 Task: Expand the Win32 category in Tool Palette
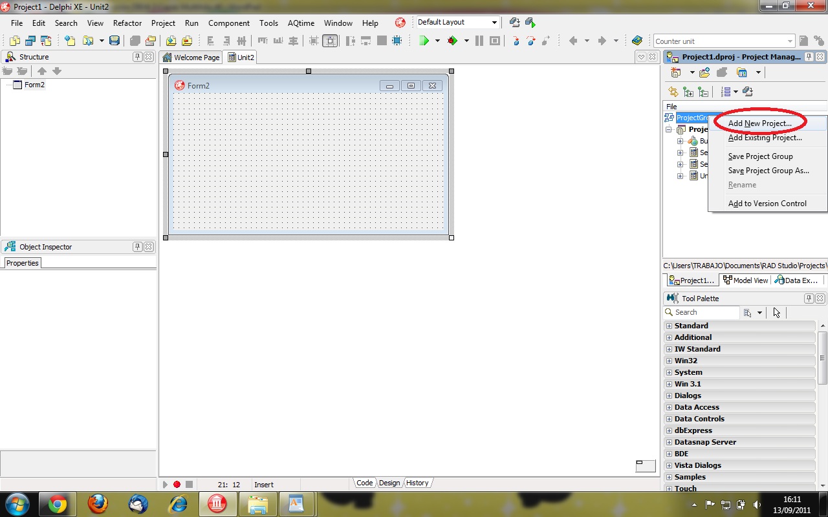tap(670, 360)
